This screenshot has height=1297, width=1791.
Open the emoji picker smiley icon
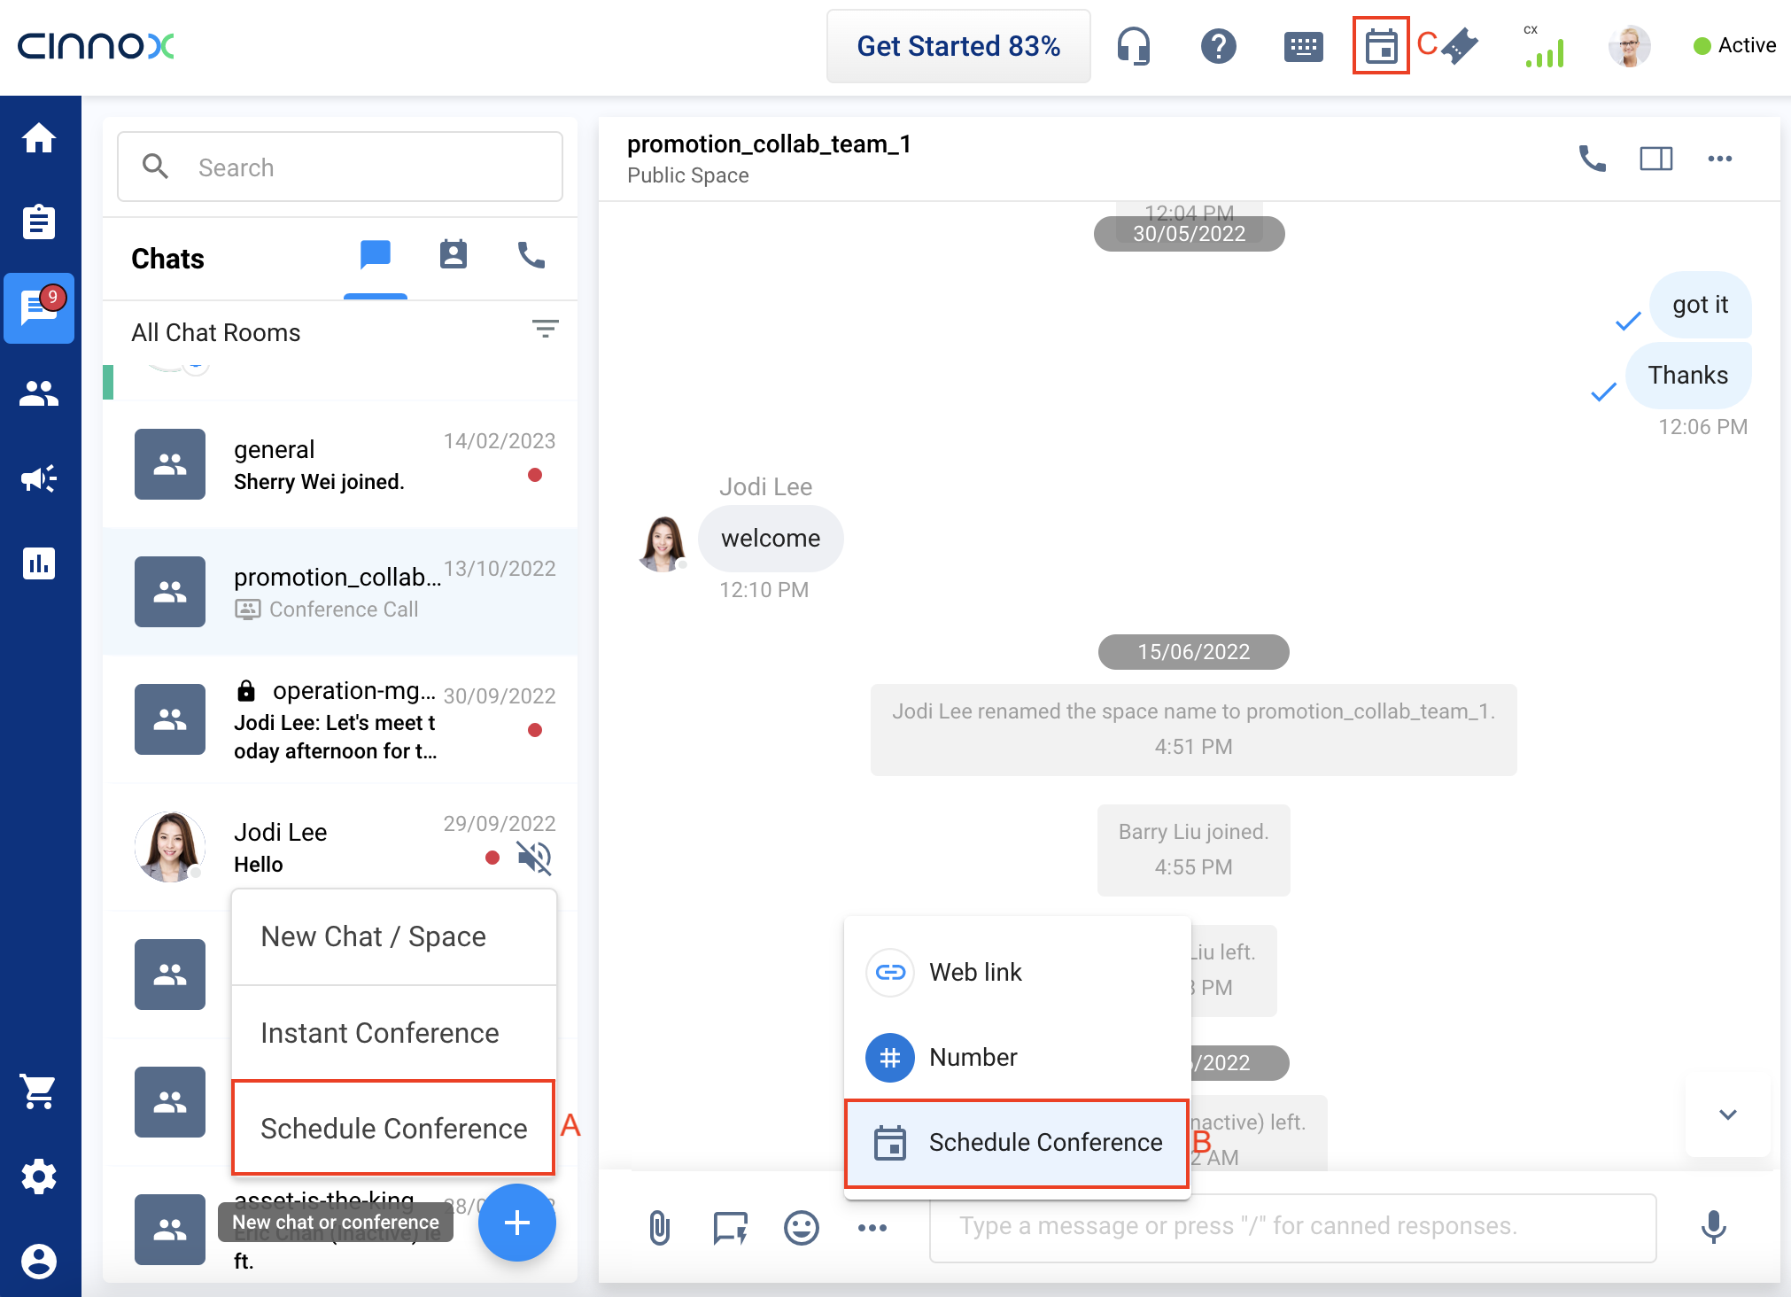[x=801, y=1227]
